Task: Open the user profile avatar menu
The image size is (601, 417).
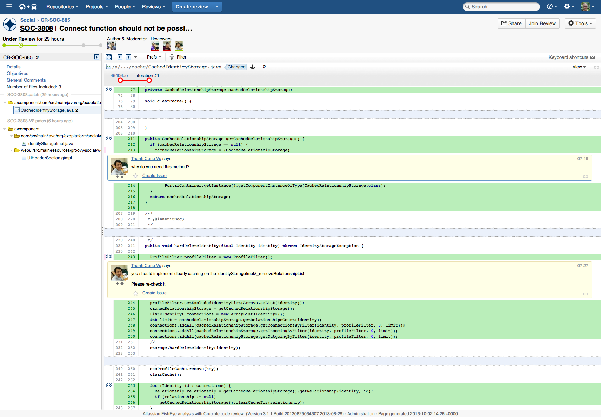Action: [x=588, y=6]
